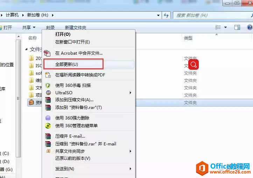Click the change view icon
The height and width of the screenshot is (178, 253).
pyautogui.click(x=218, y=27)
